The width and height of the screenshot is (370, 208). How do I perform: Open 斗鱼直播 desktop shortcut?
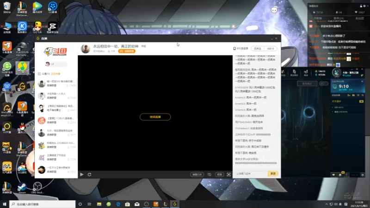point(7,48)
